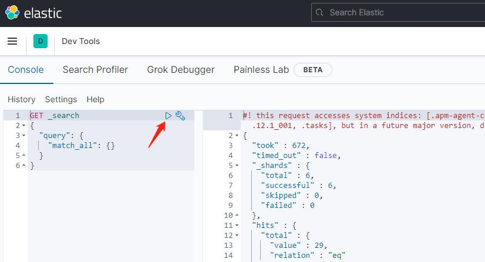Click the Elastic logo
Screen dimensions: 485x262
[33, 13]
